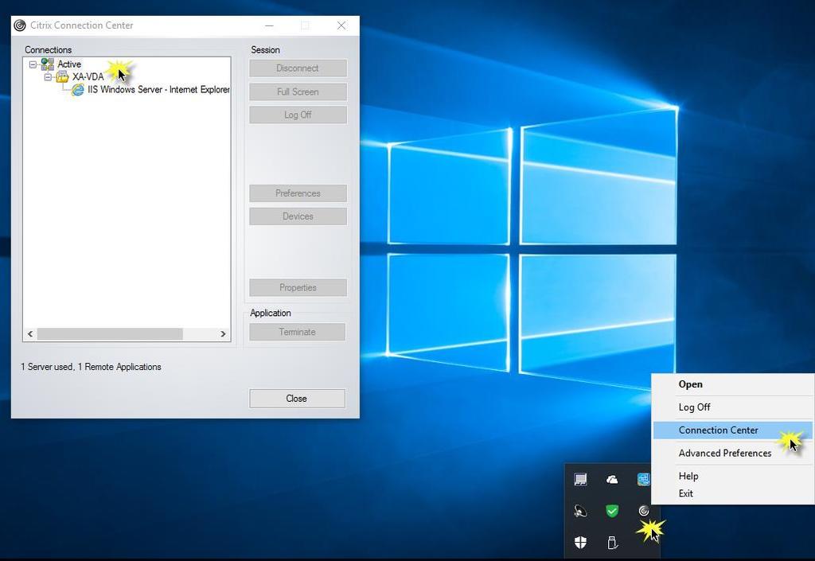
Task: Minimize the Citrix Connection Center window
Action: point(269,25)
